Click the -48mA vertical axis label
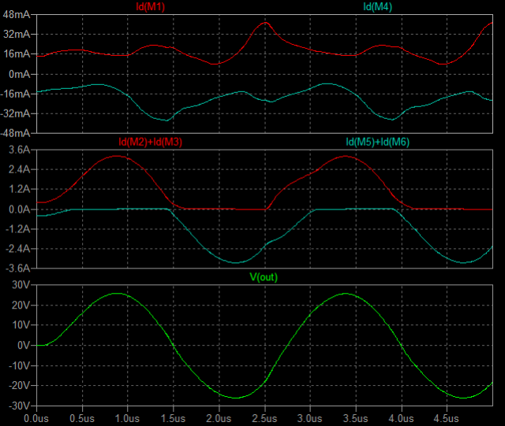This screenshot has width=505, height=426. click(15, 133)
